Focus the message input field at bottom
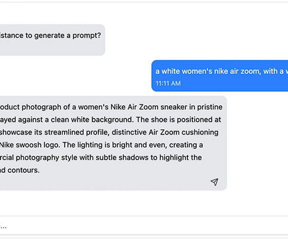This screenshot has height=240, width=288. 144,225
